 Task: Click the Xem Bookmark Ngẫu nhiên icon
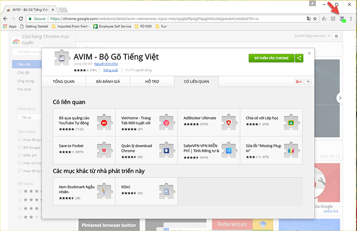point(104,191)
